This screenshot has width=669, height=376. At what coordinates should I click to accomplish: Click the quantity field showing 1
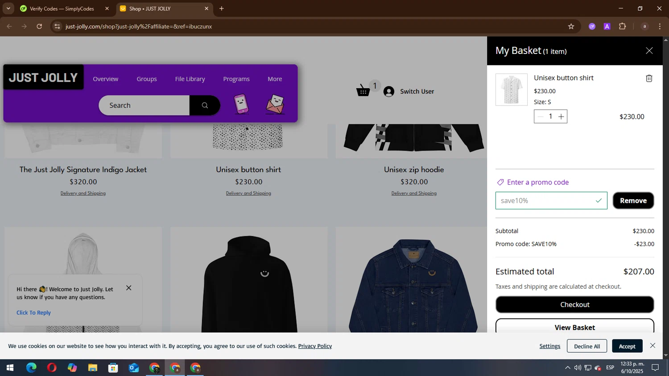(550, 117)
